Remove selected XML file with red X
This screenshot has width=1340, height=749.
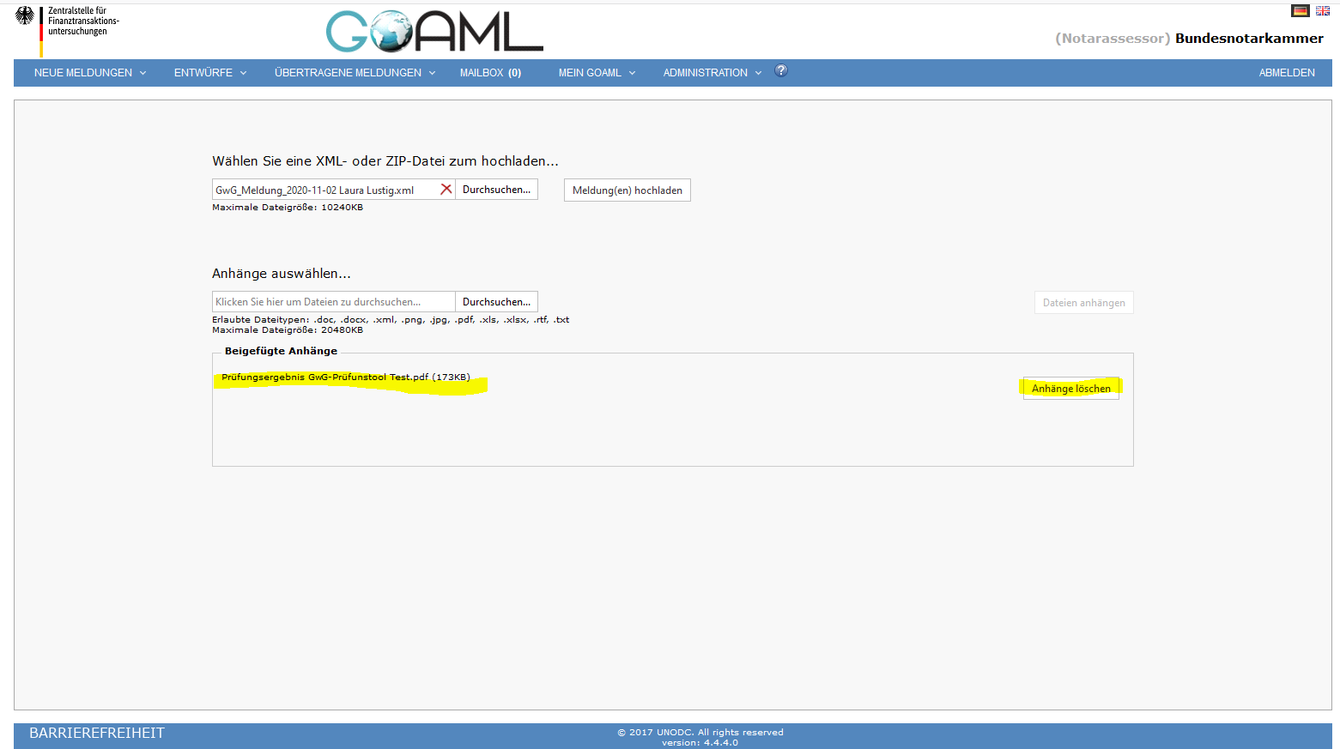446,190
